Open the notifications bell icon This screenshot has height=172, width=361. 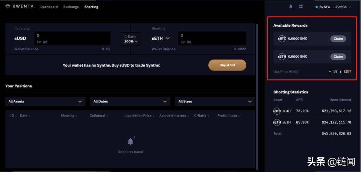tap(291, 7)
